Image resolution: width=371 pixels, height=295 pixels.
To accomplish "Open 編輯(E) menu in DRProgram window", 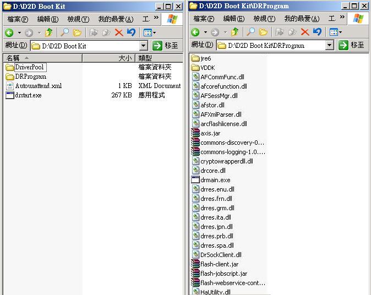I will click(234, 19).
